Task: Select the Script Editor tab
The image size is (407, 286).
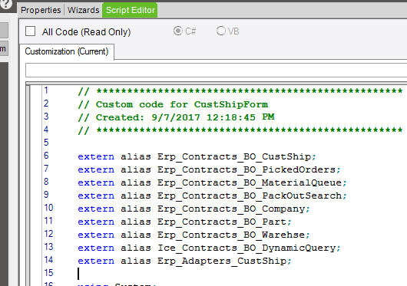Action: (x=130, y=10)
